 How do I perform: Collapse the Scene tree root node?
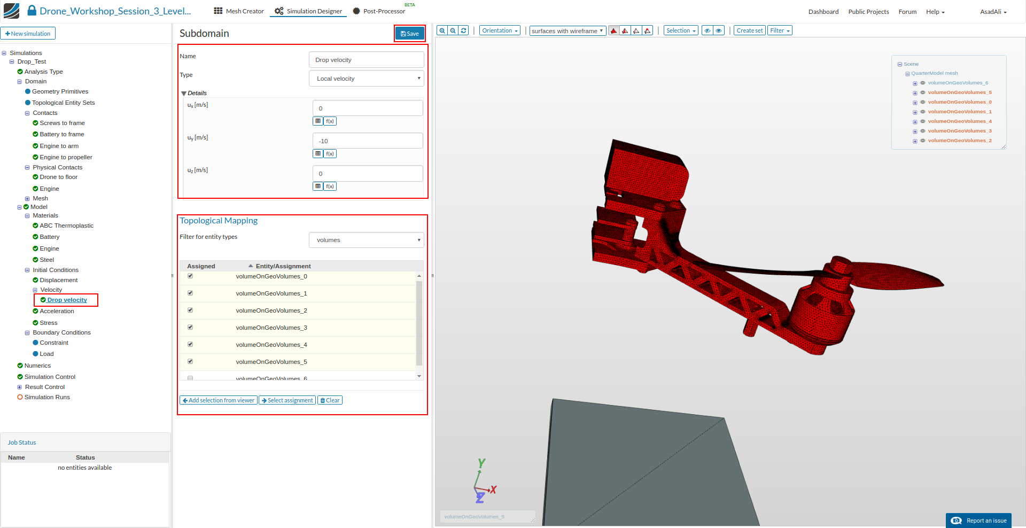[x=900, y=64]
